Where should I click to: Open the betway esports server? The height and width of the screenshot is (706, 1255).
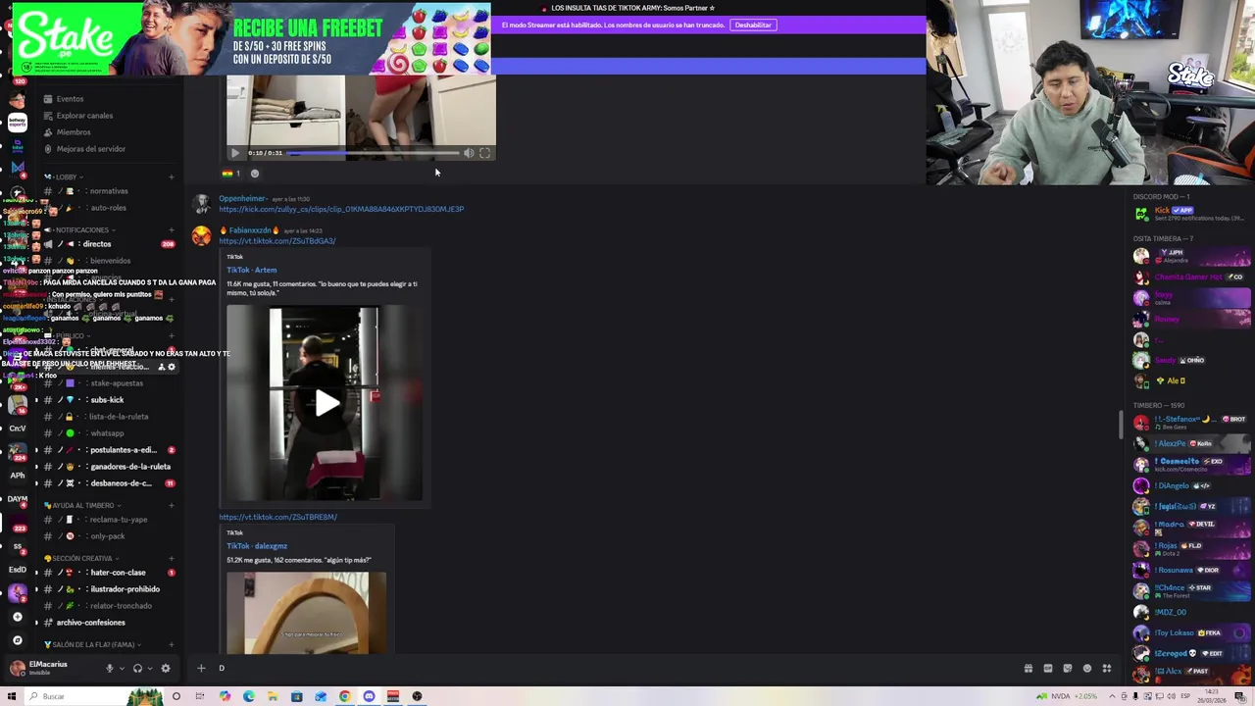tap(17, 123)
